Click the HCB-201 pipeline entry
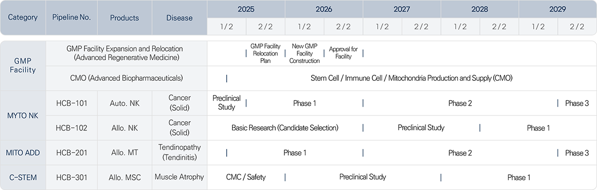 (x=71, y=153)
